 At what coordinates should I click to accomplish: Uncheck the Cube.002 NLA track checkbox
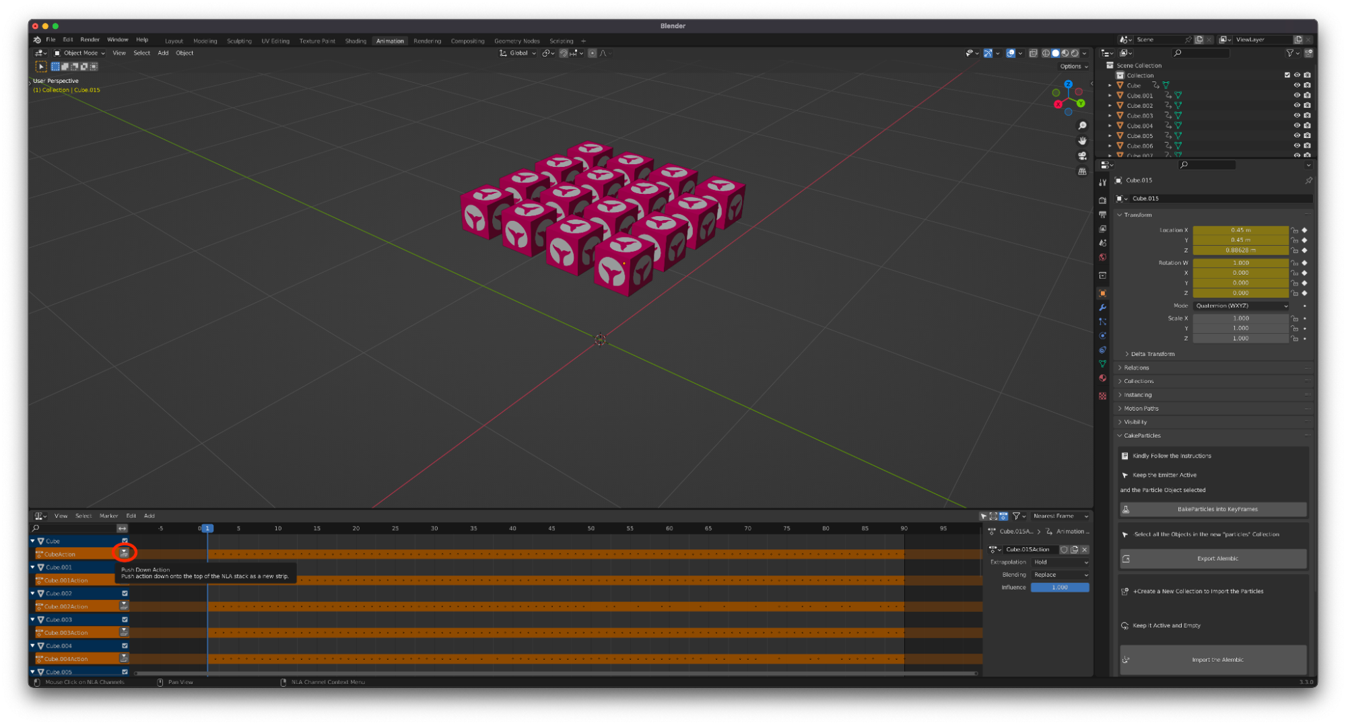125,593
